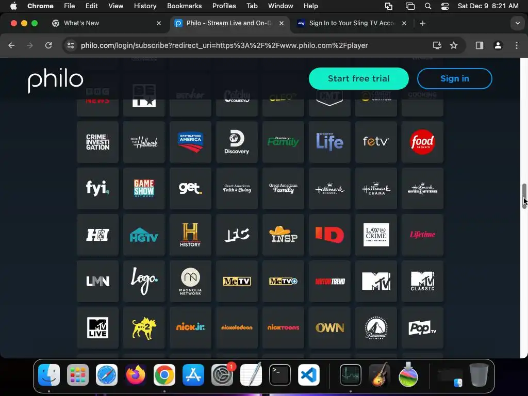Click the fyi channel tile
528x396 pixels.
point(97,189)
